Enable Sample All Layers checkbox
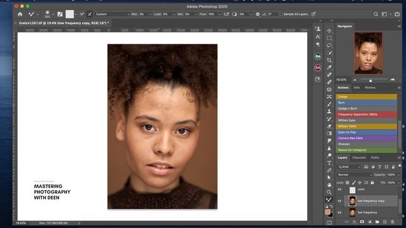 click(x=281, y=14)
